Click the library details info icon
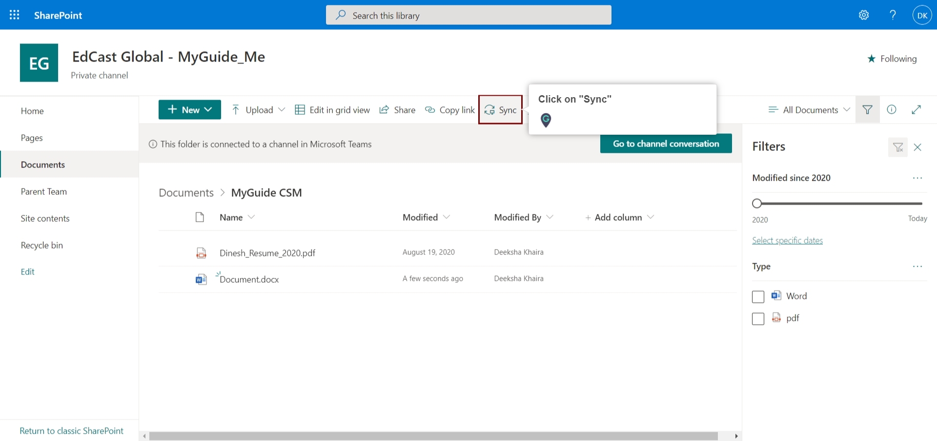Viewport: 937px width, 441px height. 892,109
